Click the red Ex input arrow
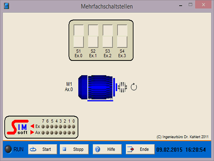Image resolution: width=214 pixels, height=161 pixels. click(32, 126)
